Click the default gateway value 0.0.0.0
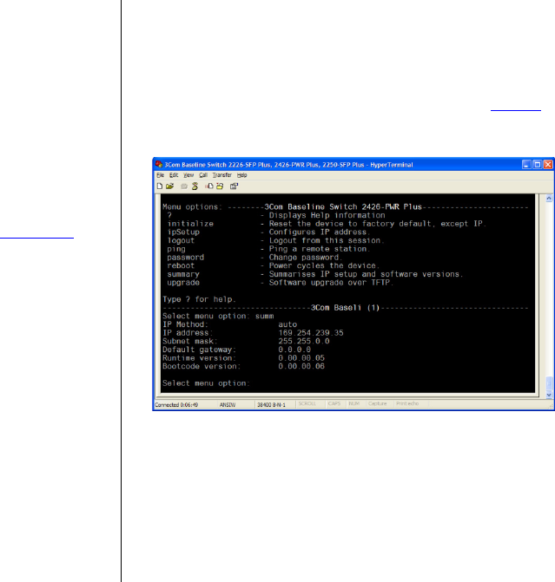Image resolution: width=555 pixels, height=582 pixels. click(x=294, y=350)
